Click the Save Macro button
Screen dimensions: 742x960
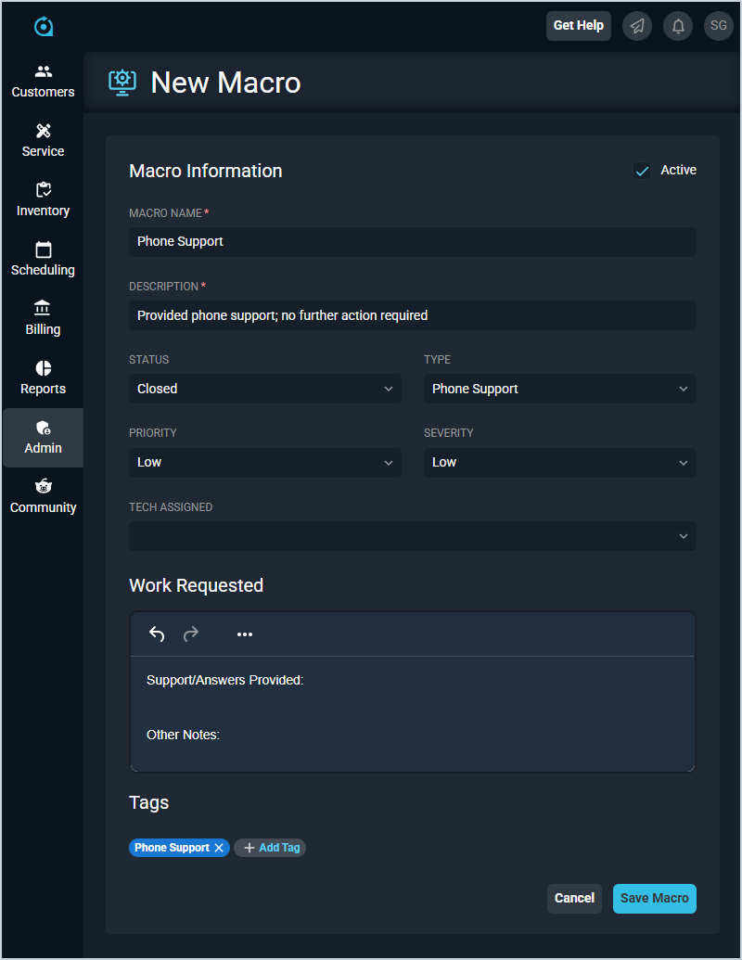click(x=654, y=898)
